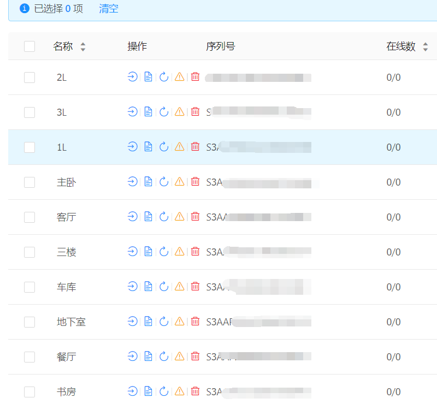Click the trash icon in the 主卧 row
The height and width of the screenshot is (404, 437).
click(196, 182)
